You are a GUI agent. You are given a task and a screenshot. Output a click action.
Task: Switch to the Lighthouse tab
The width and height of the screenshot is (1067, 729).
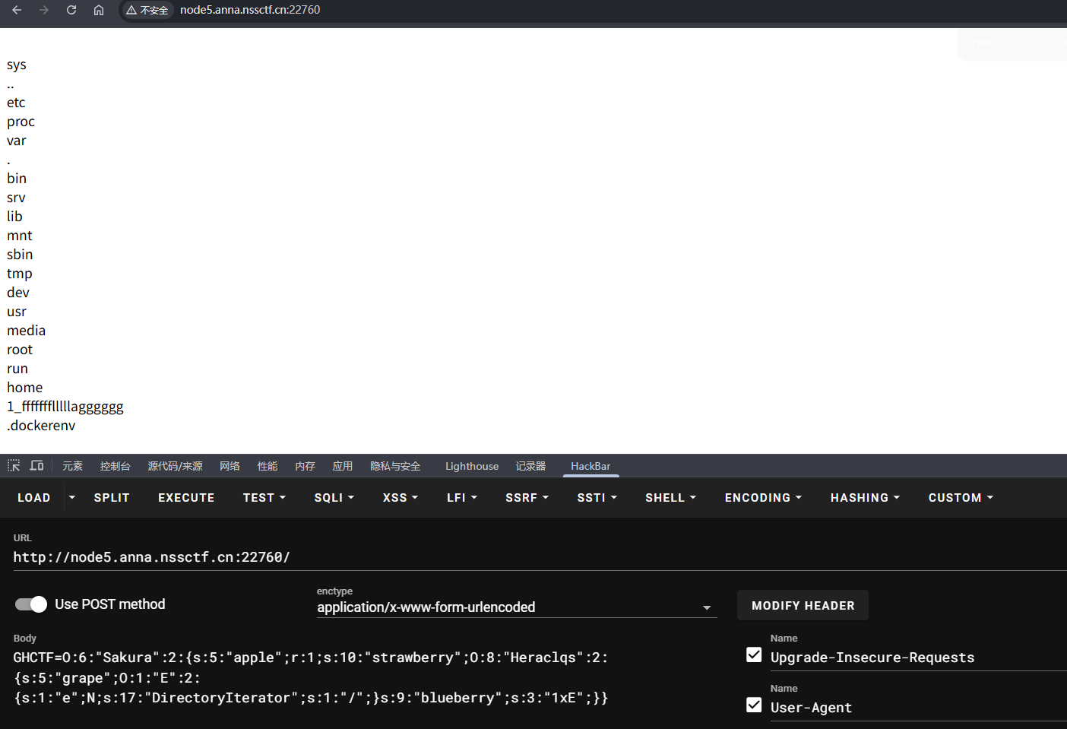click(472, 467)
